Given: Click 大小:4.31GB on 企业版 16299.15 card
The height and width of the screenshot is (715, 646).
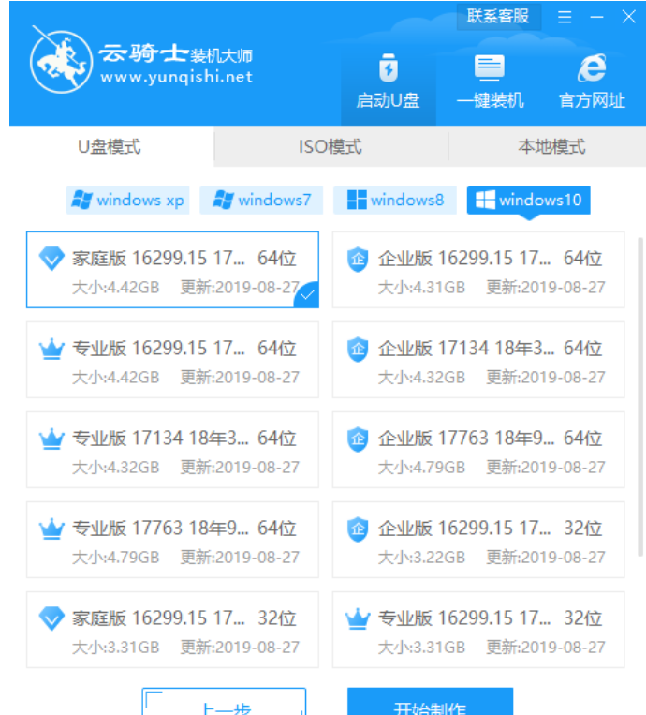Looking at the screenshot, I should (x=422, y=288).
